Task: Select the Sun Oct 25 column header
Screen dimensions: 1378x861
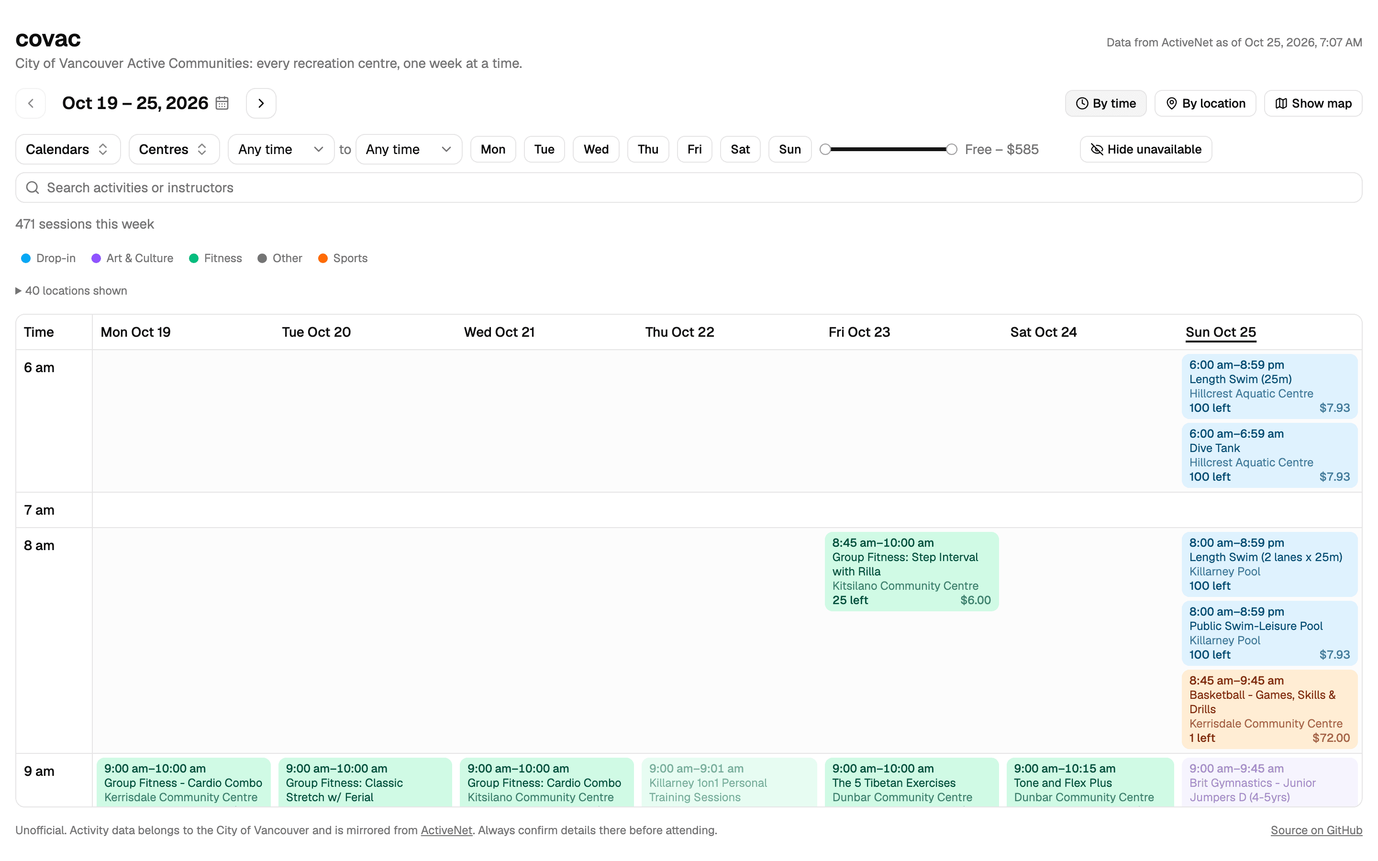Action: 1220,332
